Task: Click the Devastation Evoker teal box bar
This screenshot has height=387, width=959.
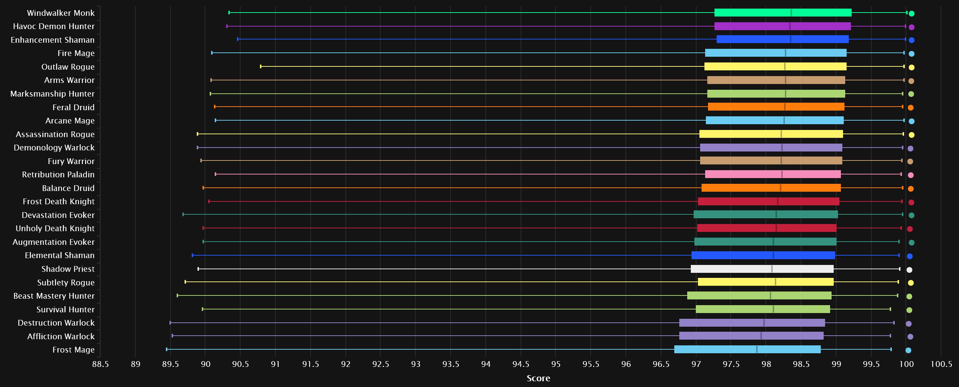Action: tap(766, 214)
